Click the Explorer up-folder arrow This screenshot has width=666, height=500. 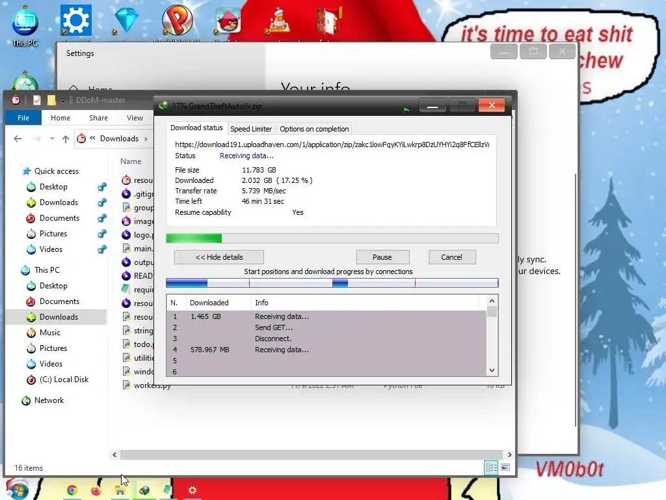pos(66,139)
